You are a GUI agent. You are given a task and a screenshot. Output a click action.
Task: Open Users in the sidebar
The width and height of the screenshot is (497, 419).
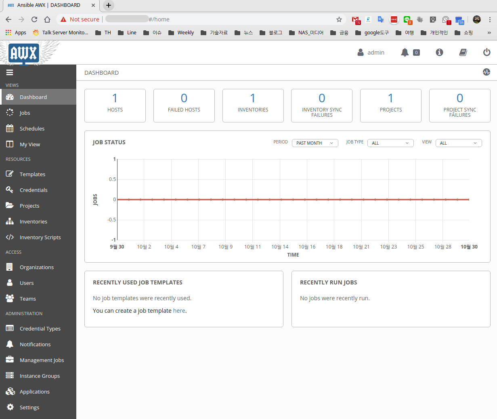tap(38, 283)
